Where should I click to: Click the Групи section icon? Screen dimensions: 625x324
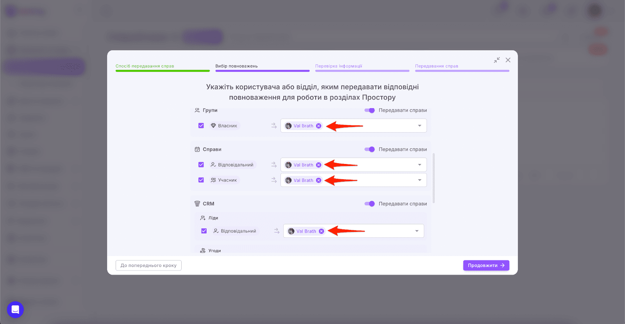point(197,110)
